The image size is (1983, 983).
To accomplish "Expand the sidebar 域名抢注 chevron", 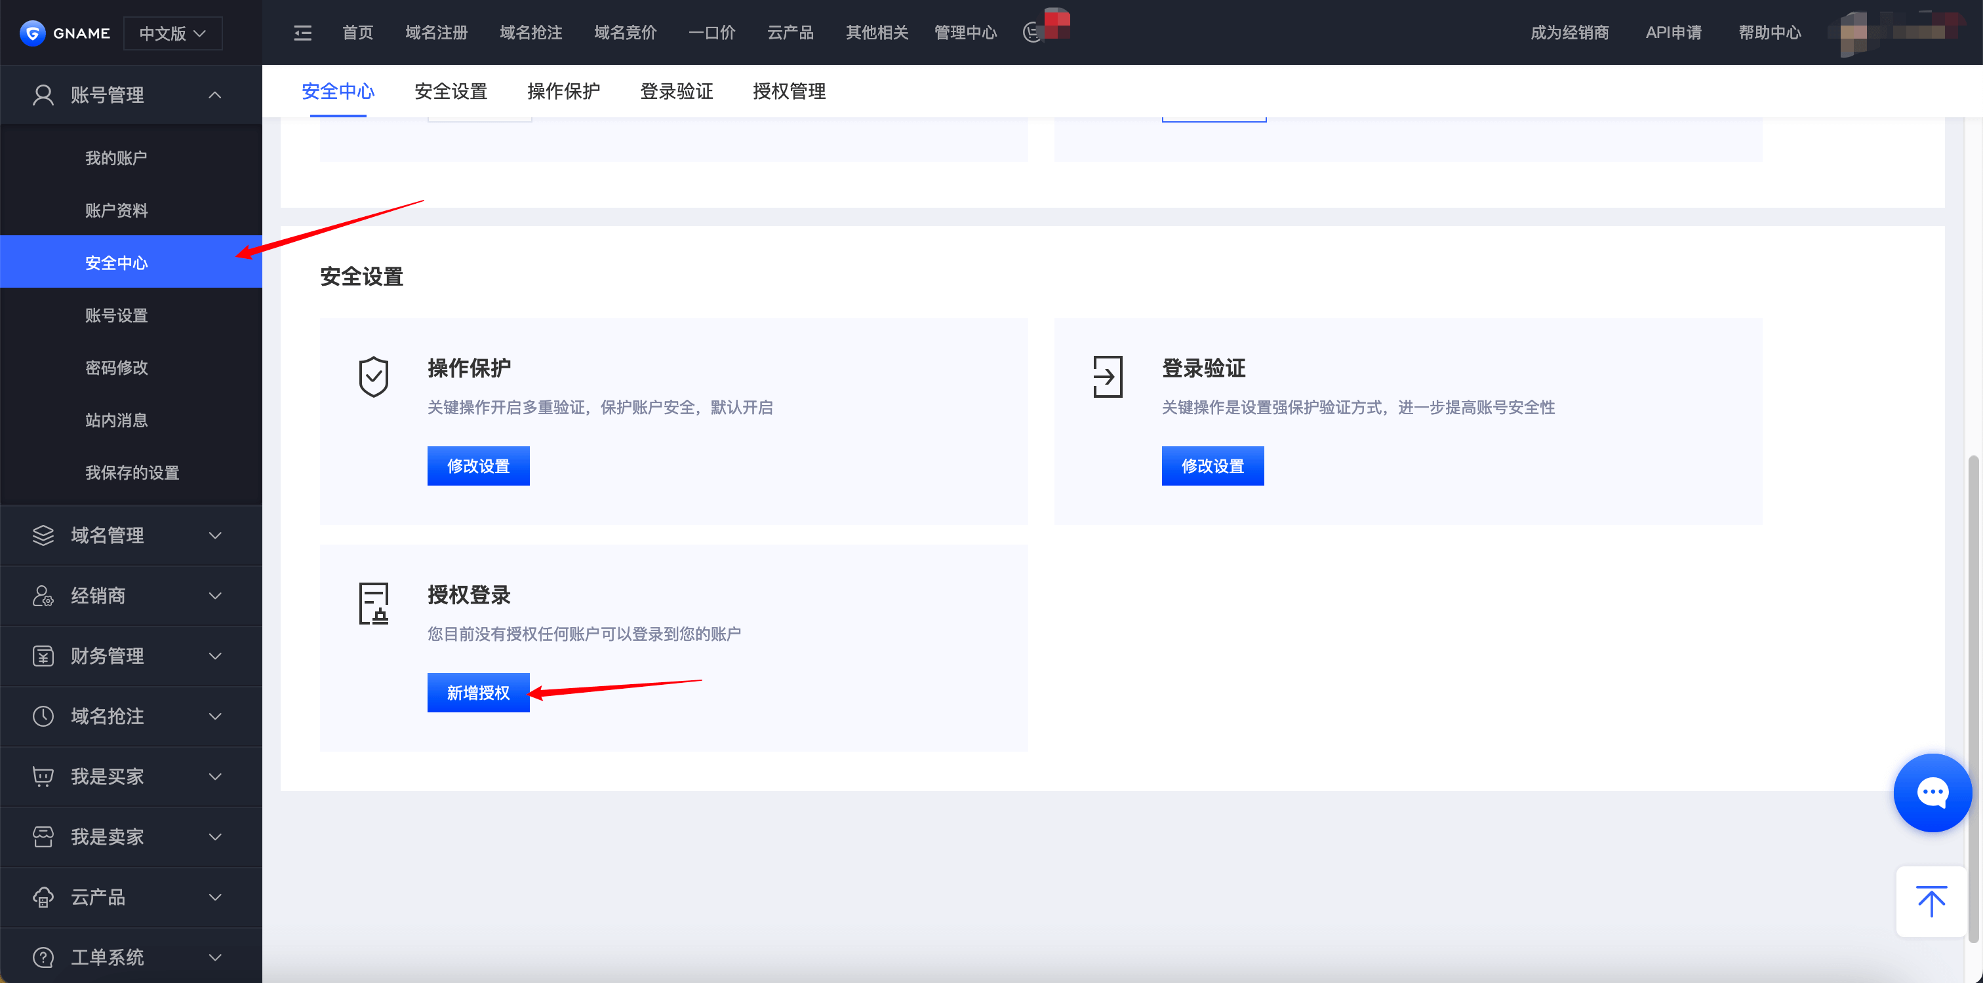I will 215,716.
